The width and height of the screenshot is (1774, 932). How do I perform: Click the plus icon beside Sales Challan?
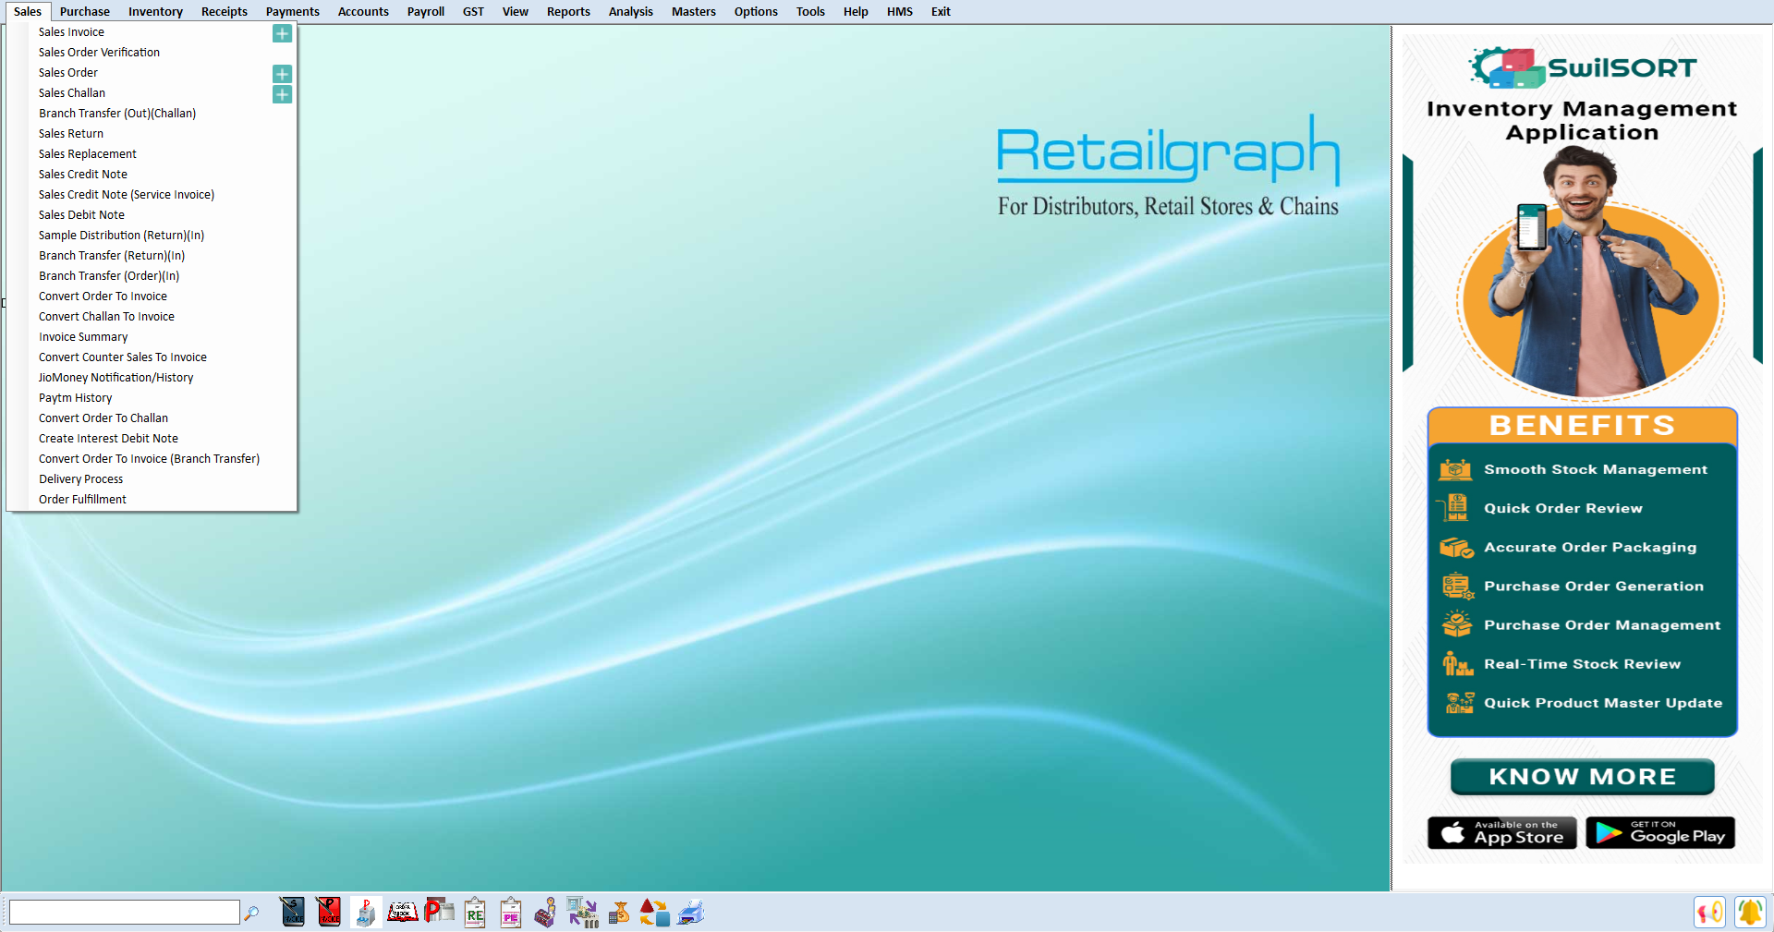pos(283,94)
